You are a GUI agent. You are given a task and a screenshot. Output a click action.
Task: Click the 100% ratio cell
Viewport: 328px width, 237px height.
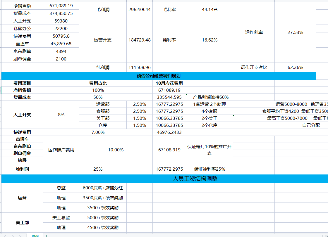click(98, 90)
